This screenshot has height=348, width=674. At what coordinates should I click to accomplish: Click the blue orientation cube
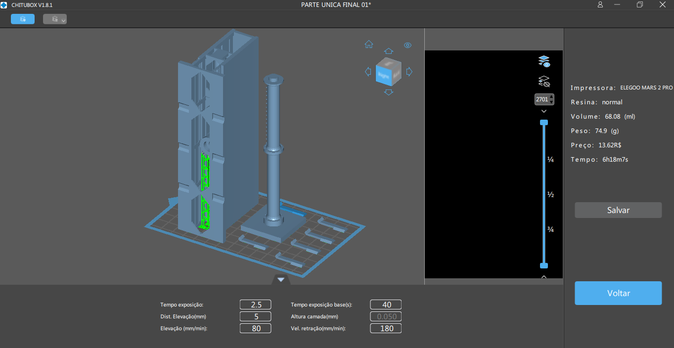tap(388, 72)
